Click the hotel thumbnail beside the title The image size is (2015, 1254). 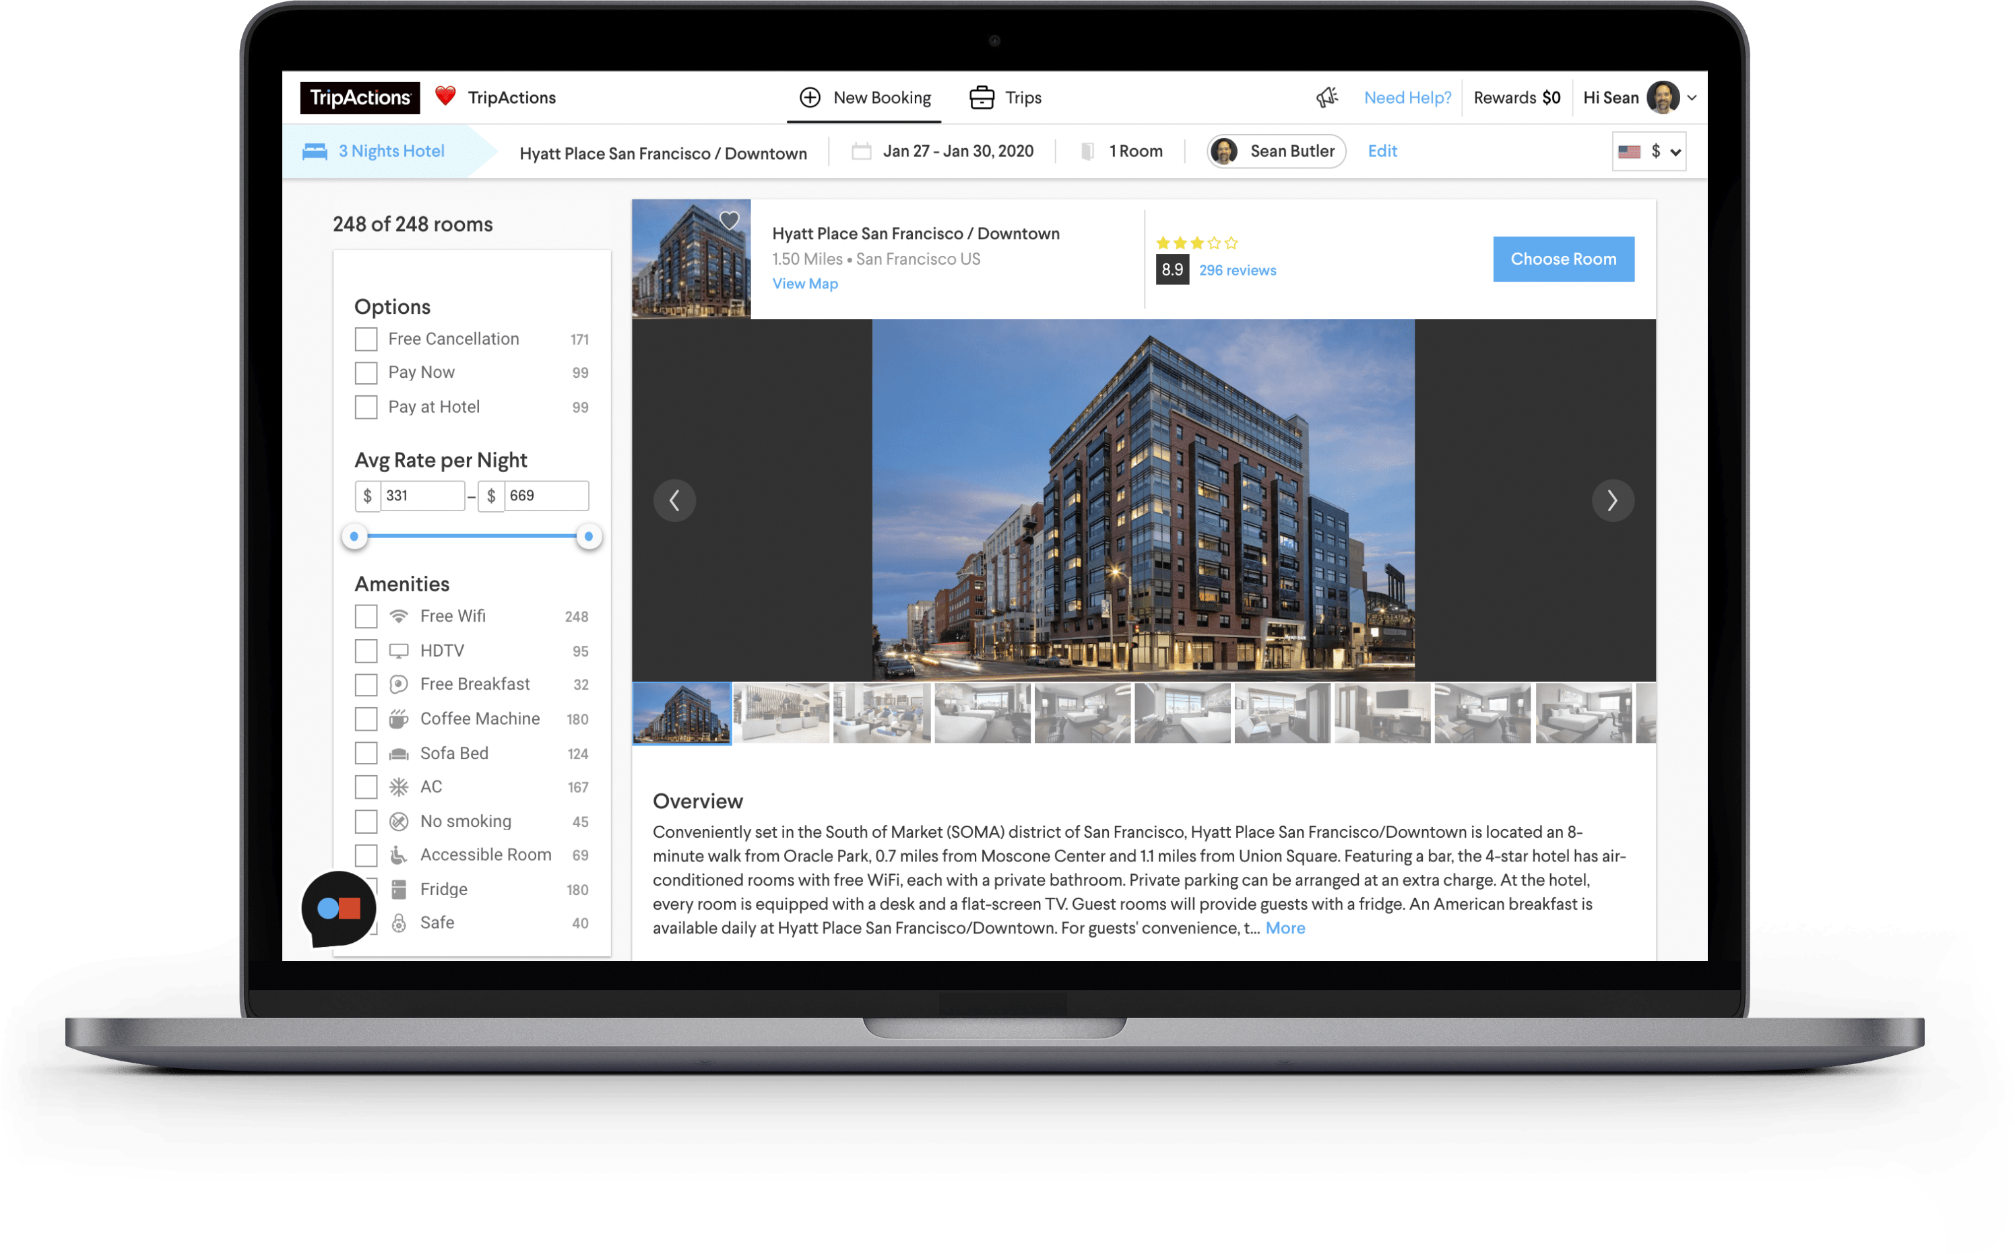tap(693, 259)
